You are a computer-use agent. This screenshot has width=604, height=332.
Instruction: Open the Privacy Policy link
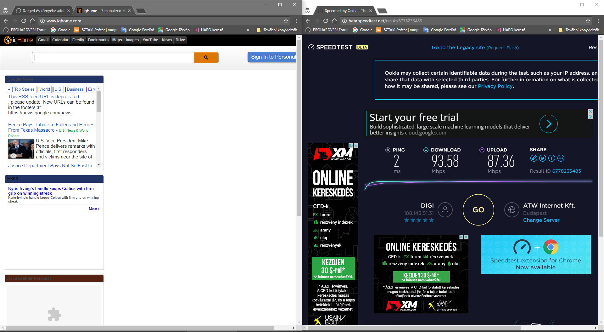(x=495, y=86)
